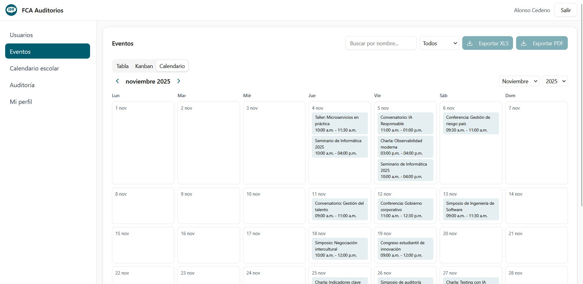Open the Todos filter dropdown
This screenshot has height=284, width=583.
click(x=439, y=43)
